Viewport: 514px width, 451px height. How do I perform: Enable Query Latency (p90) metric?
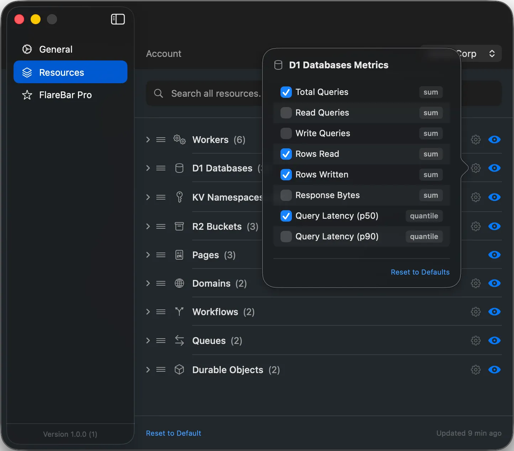tap(286, 237)
